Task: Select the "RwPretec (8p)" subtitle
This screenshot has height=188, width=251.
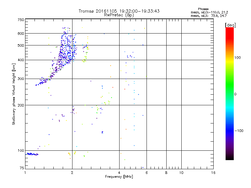Action: coord(119,15)
